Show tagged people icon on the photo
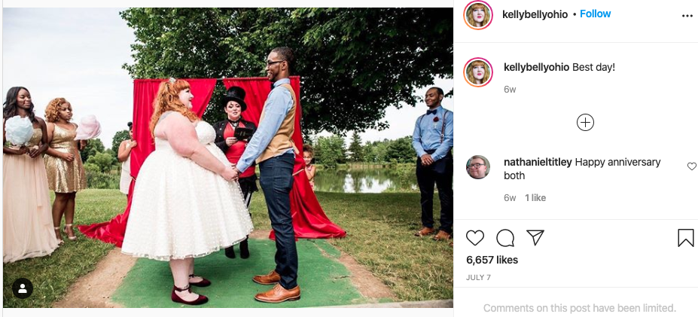 point(23,288)
